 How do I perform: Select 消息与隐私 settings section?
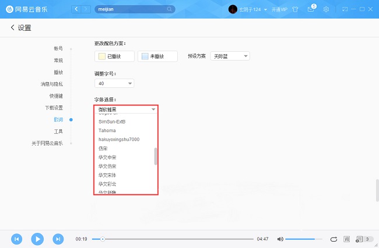point(52,84)
